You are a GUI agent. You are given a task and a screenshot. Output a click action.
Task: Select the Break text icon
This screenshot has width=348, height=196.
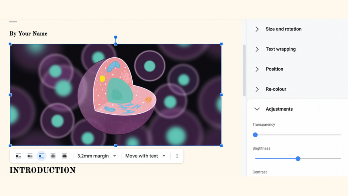click(41, 156)
